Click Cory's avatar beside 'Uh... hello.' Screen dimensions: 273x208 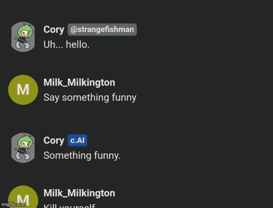tap(23, 37)
